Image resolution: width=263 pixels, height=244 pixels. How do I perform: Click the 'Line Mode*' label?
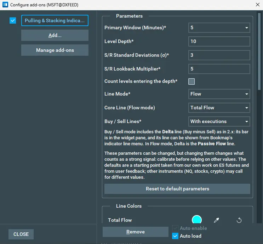[x=118, y=94]
